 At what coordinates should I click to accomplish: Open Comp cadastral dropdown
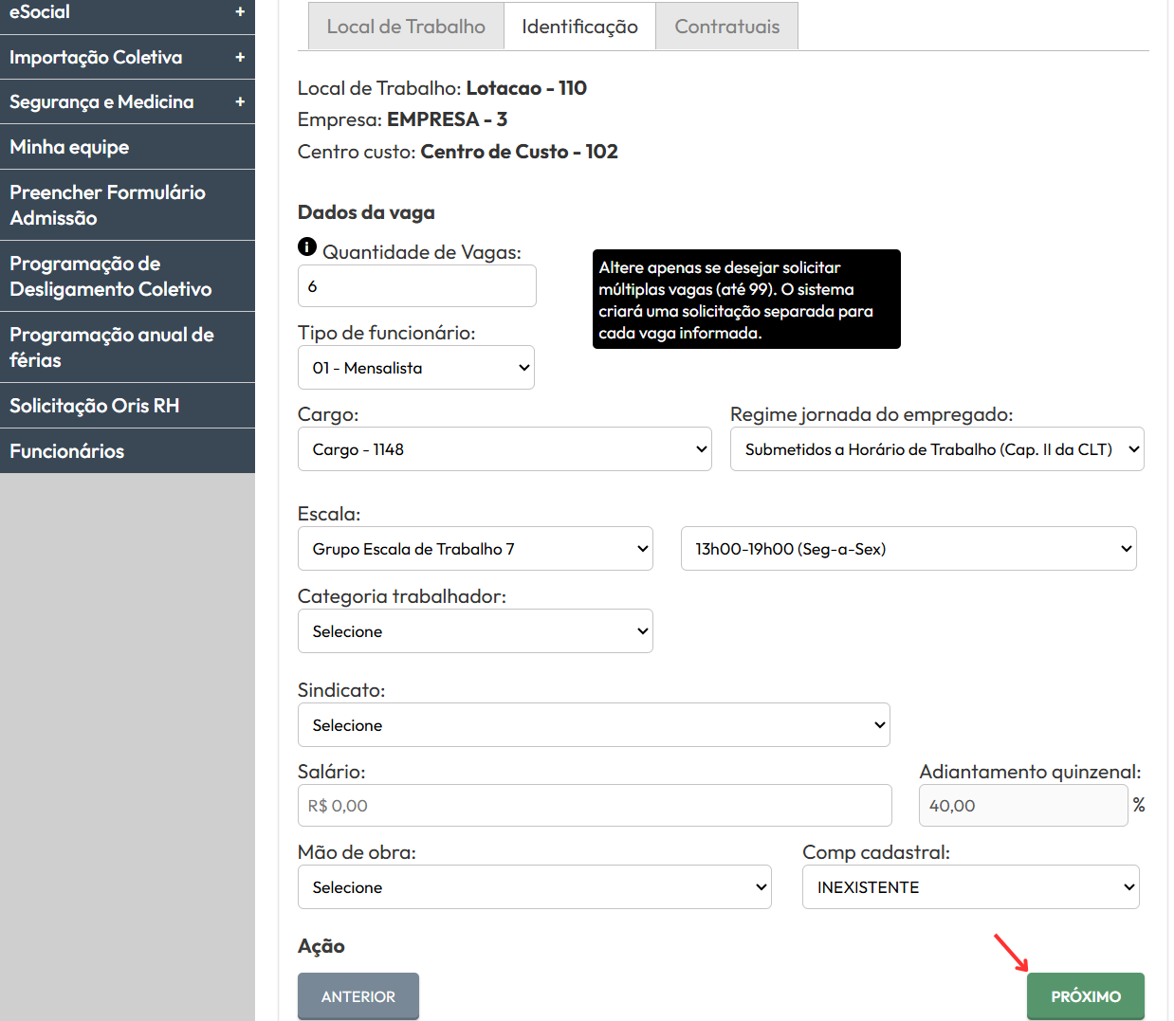(x=971, y=887)
